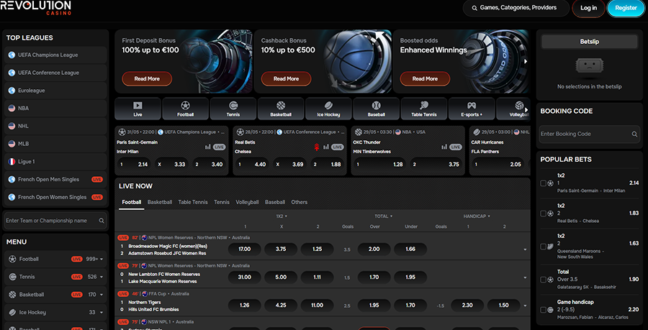
Task: Click the search magnifier in Booking Code field
Action: 634,134
